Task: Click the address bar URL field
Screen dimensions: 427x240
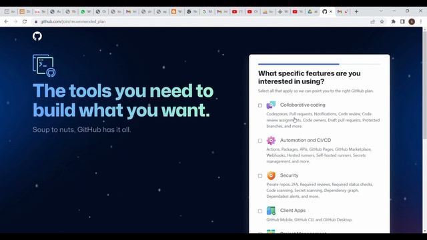Action: [x=201, y=21]
